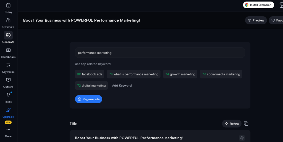
Task: Expand the More menu in sidebar
Action: click(8, 130)
